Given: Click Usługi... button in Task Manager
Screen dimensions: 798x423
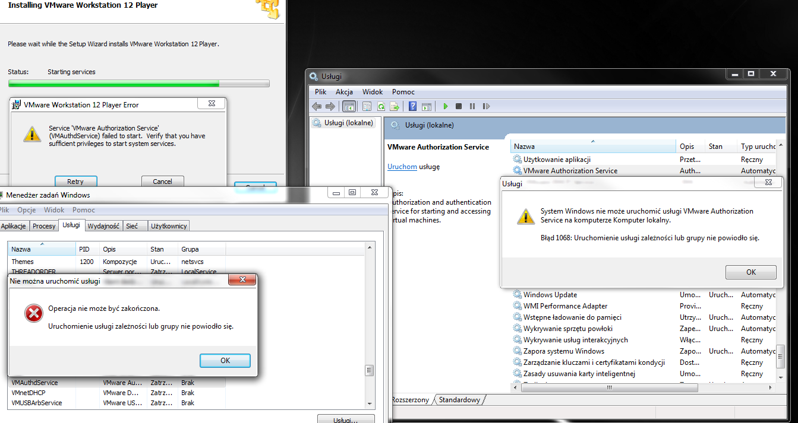Looking at the screenshot, I should [346, 419].
